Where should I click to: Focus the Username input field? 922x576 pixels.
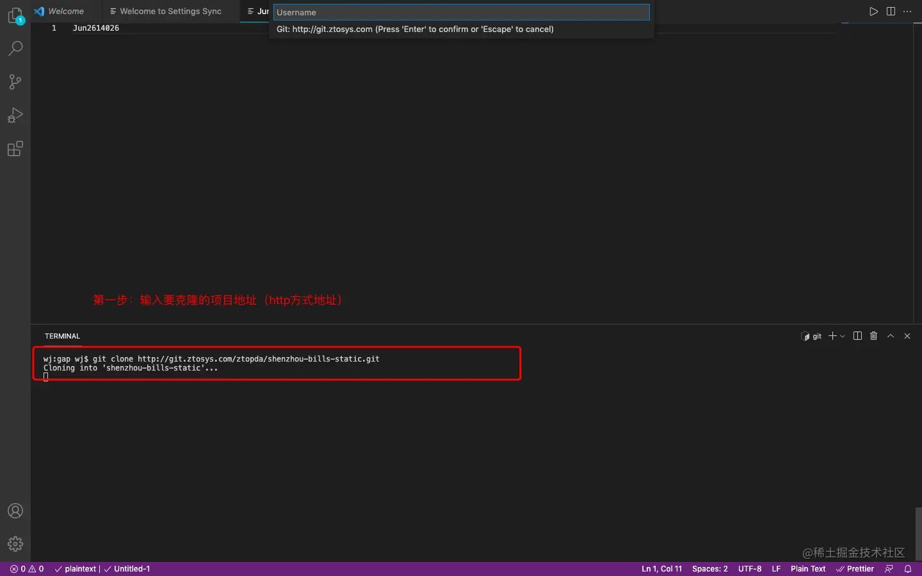click(462, 12)
